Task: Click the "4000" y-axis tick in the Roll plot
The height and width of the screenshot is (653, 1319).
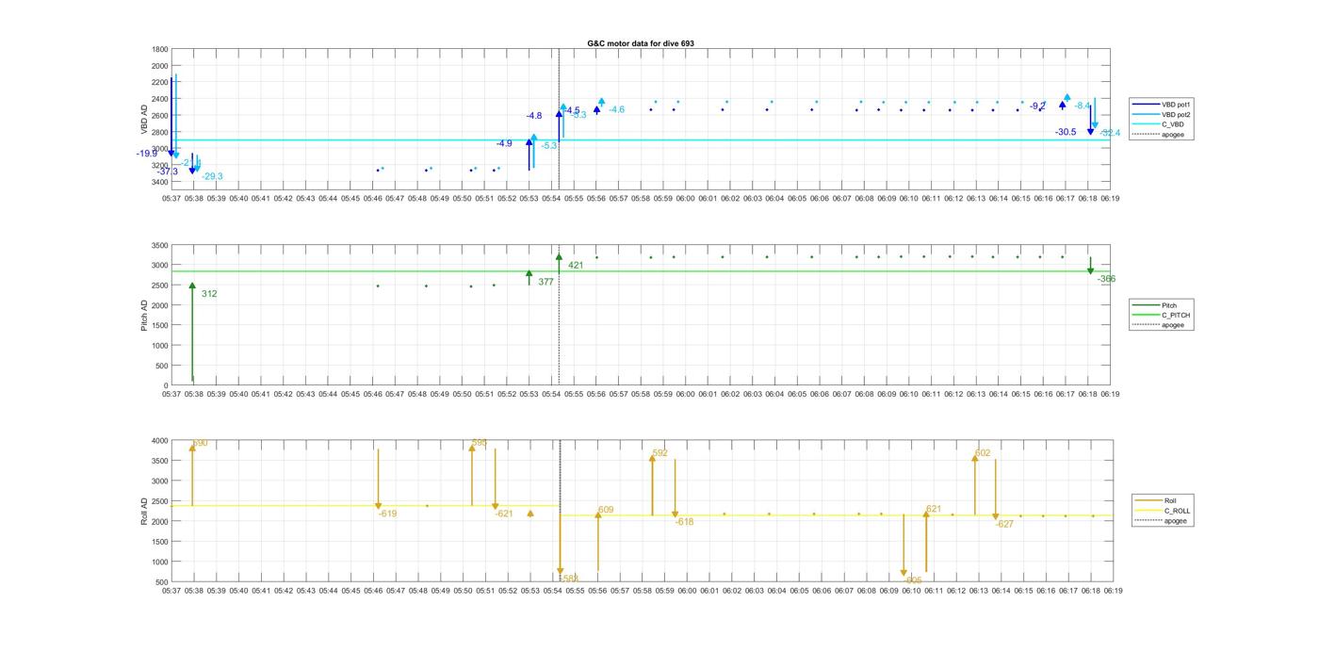Action: (160, 441)
